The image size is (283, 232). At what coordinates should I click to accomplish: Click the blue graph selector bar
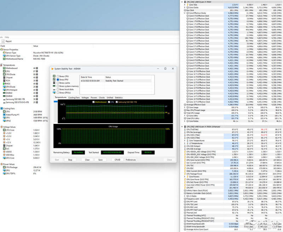point(56,102)
